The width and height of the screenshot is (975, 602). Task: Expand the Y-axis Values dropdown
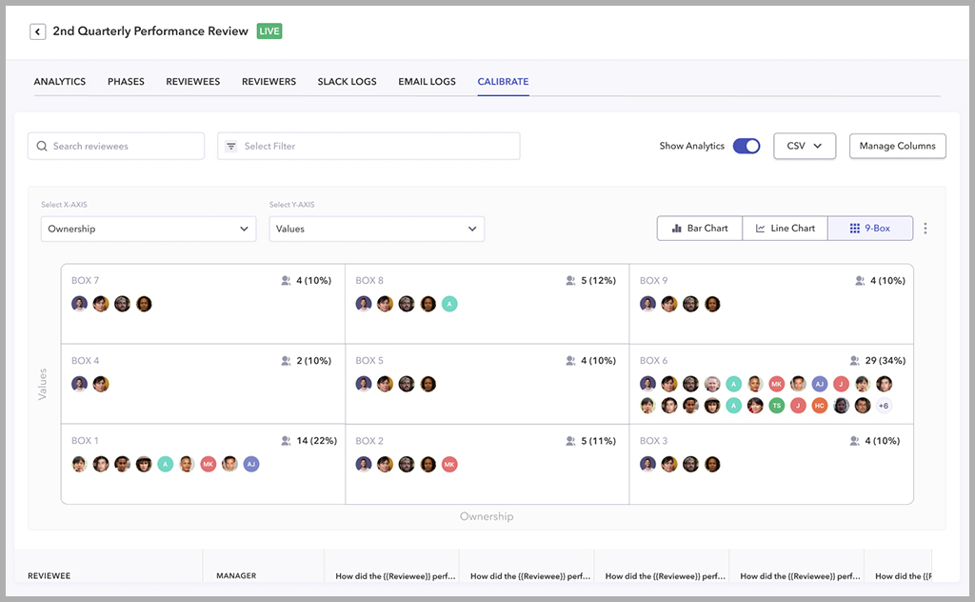click(376, 229)
